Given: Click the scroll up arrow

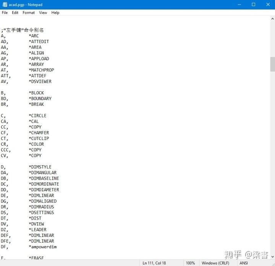Looking at the screenshot, I should [273, 19].
